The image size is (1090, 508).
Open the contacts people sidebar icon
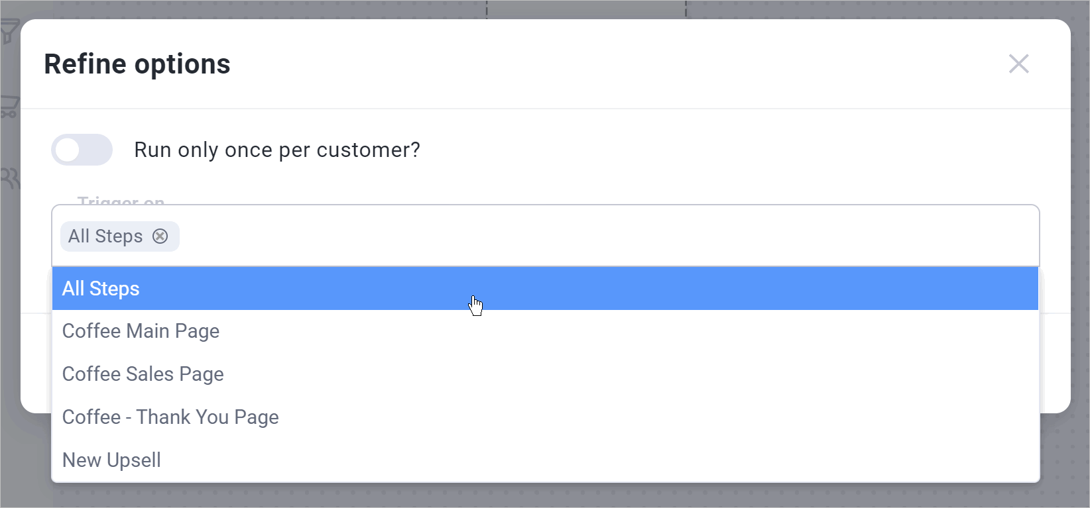[x=9, y=179]
